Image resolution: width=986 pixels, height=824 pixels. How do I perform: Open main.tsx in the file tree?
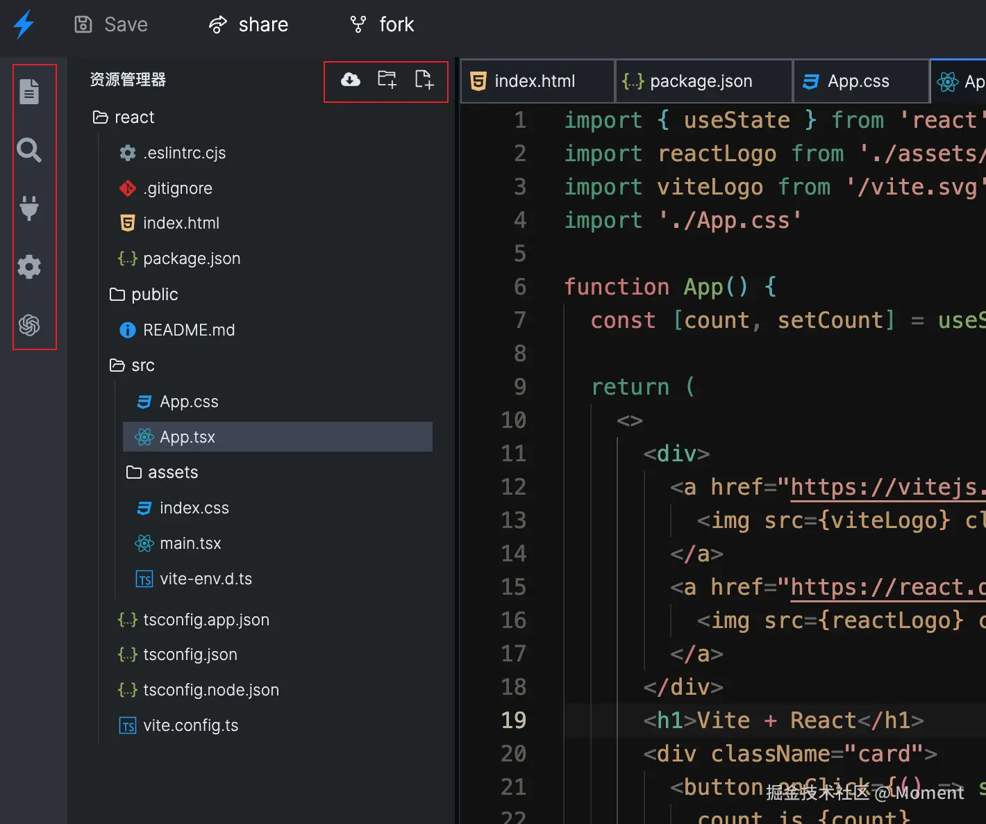click(x=178, y=543)
